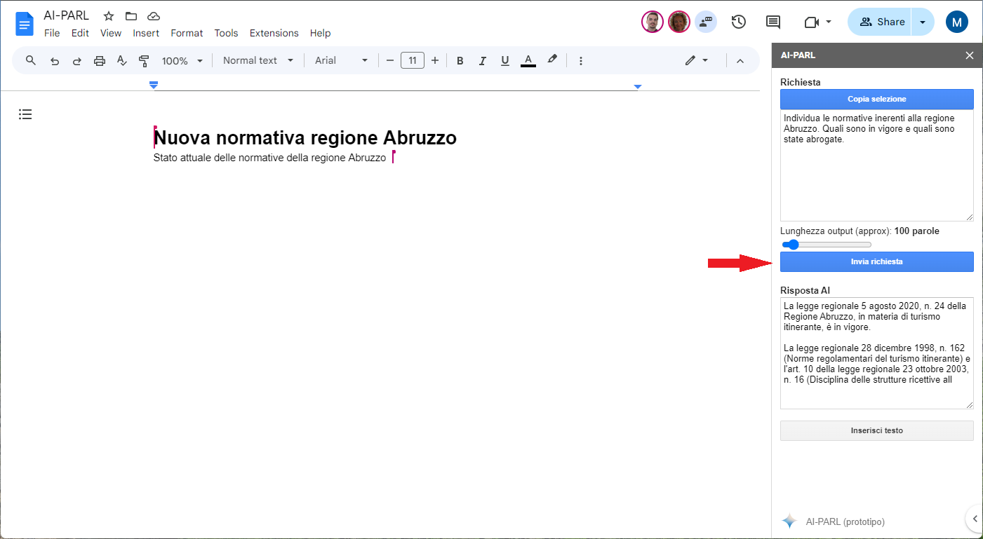
Task: Click the Lunghezza output slider
Action: (x=827, y=245)
